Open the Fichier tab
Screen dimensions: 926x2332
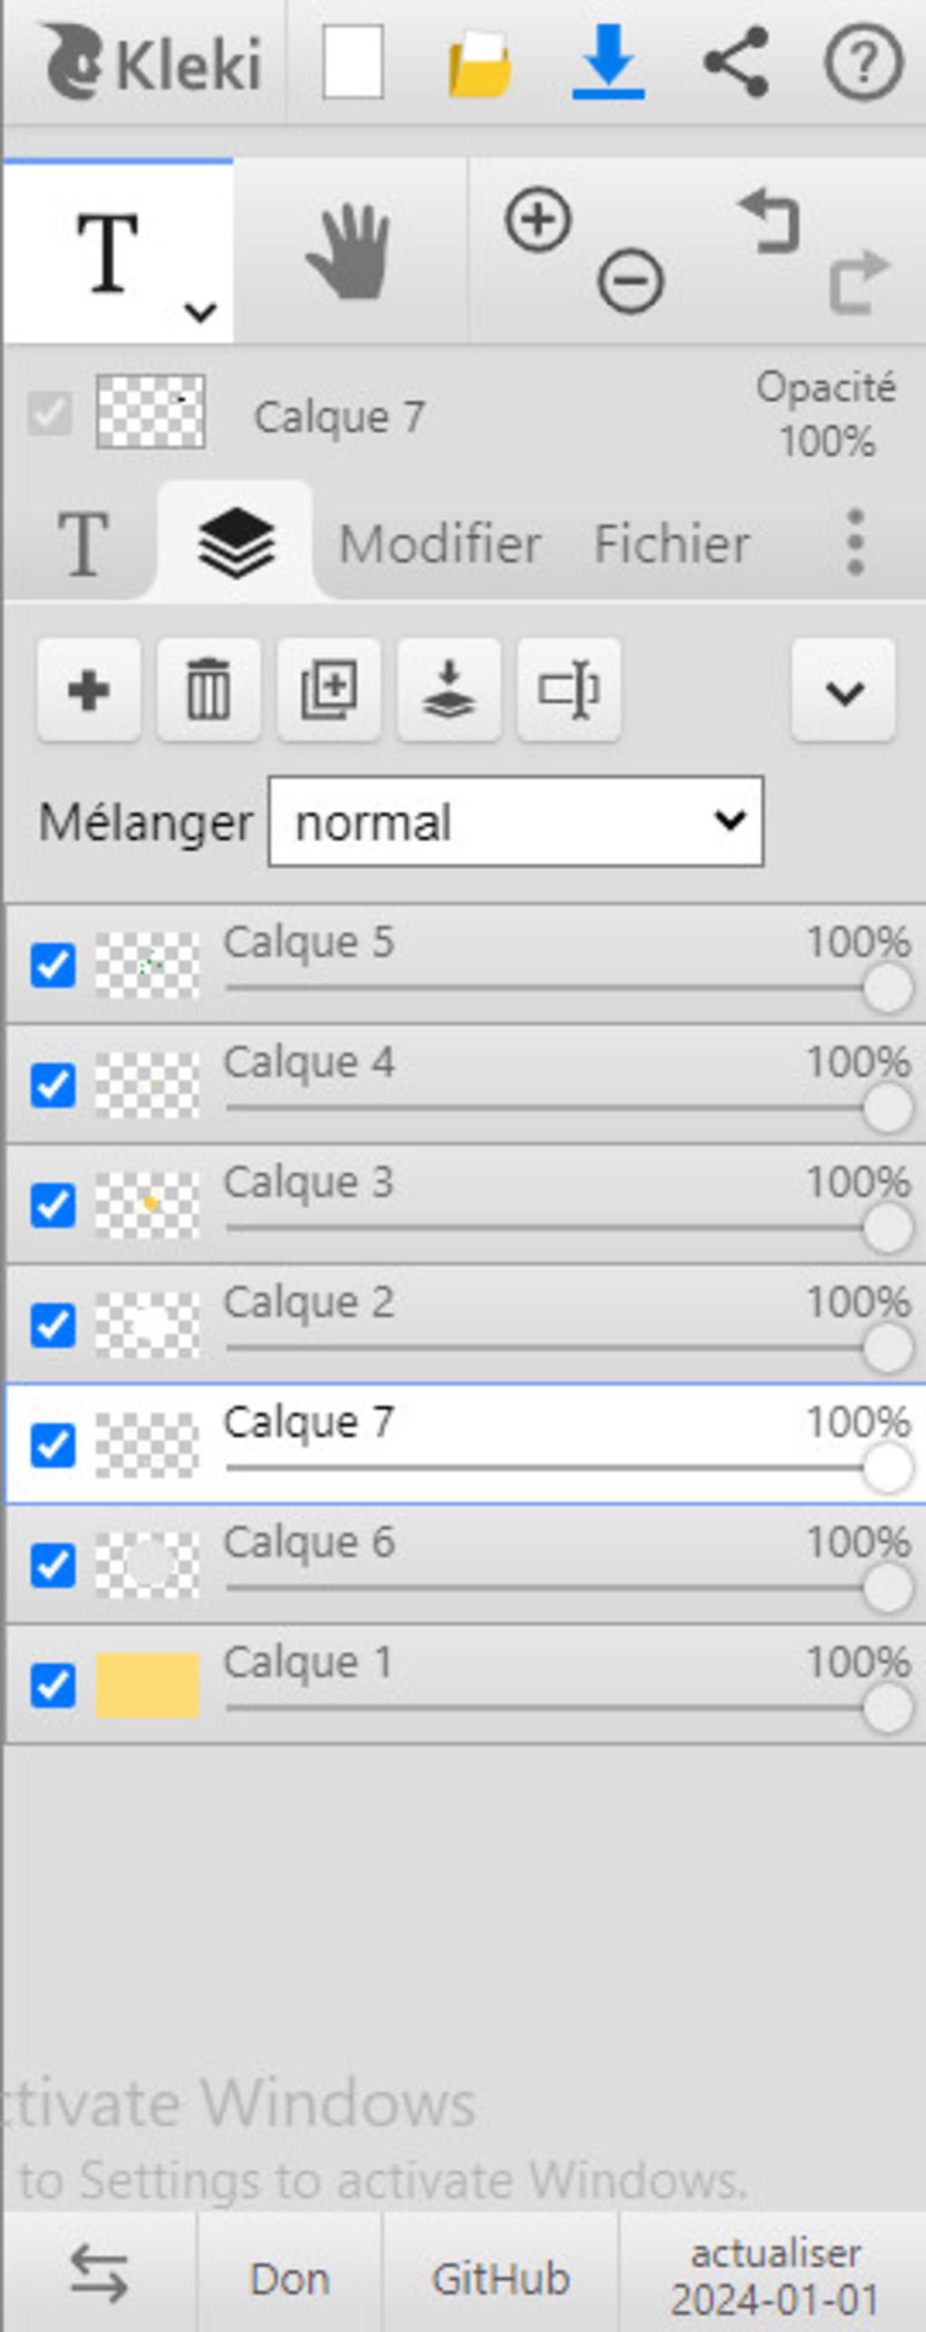[671, 545]
